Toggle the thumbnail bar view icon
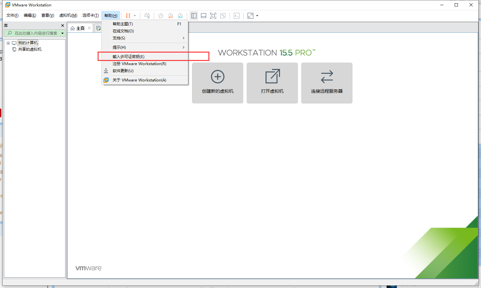 [204, 16]
